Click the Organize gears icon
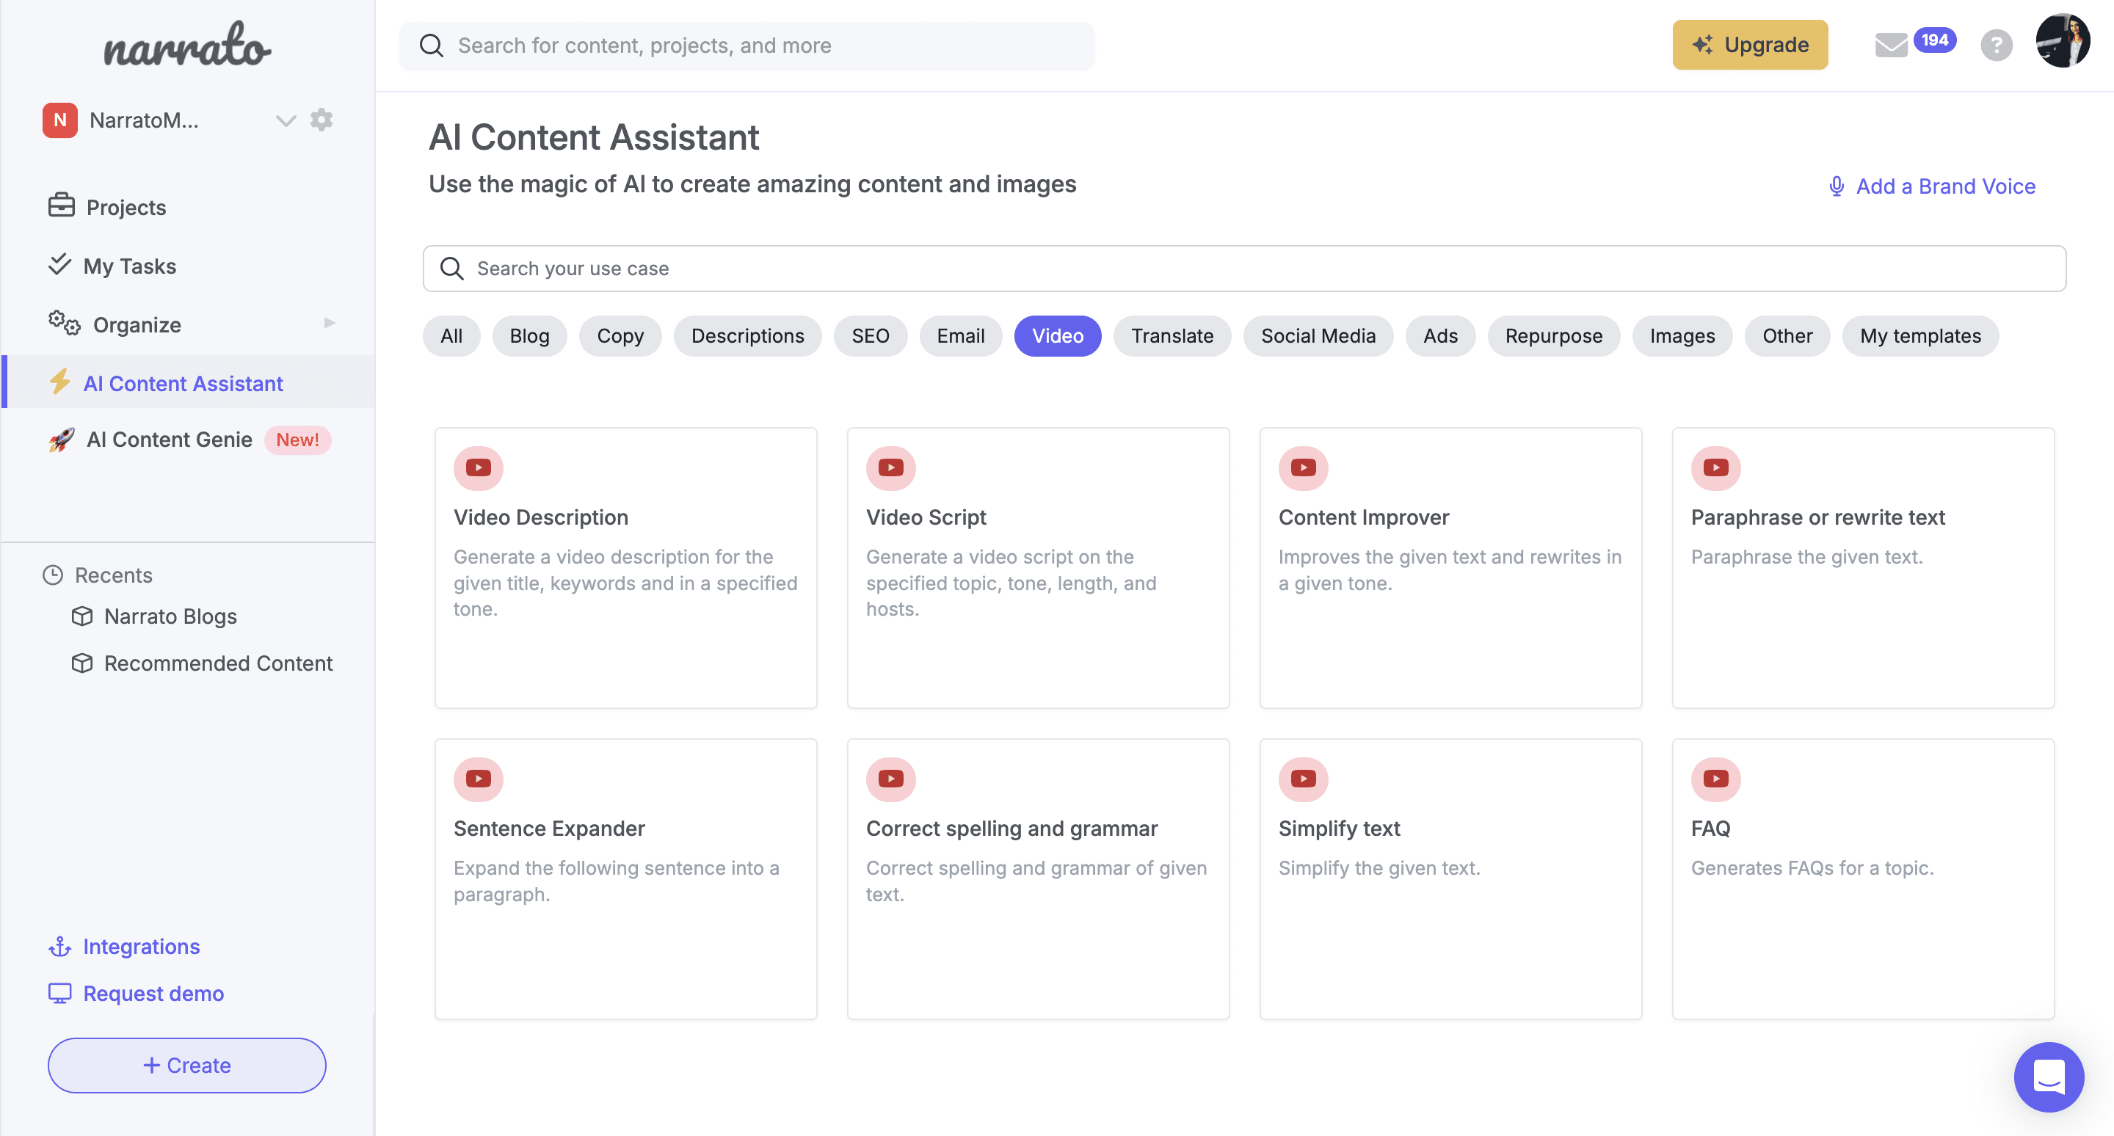This screenshot has width=2114, height=1136. coord(63,323)
